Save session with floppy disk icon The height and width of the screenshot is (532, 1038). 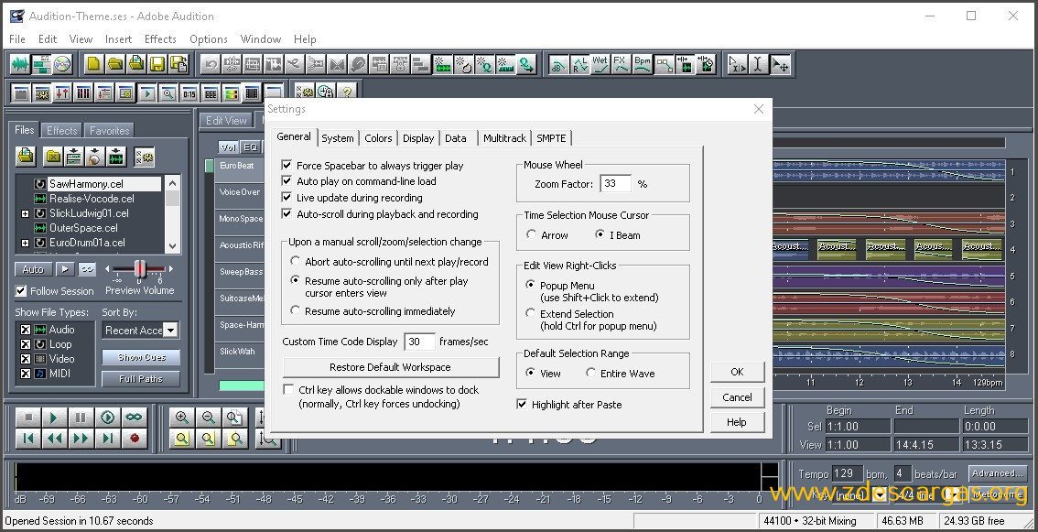click(157, 63)
